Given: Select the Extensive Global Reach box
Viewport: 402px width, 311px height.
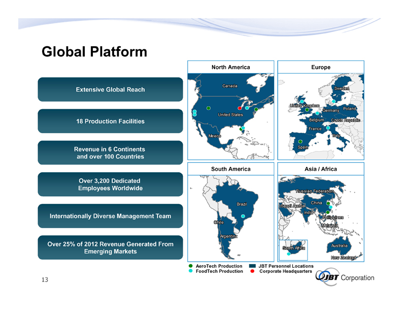Looking at the screenshot, I should click(x=110, y=89).
